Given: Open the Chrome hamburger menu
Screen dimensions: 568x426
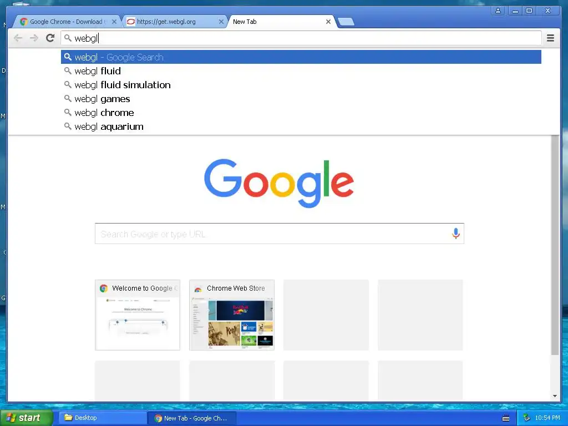Looking at the screenshot, I should pyautogui.click(x=550, y=38).
